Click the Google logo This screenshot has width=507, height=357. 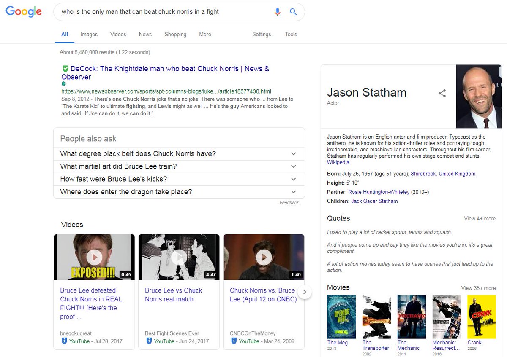(24, 11)
